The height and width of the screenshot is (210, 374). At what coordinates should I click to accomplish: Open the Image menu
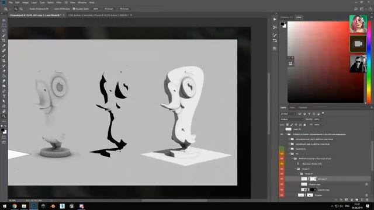[x=25, y=2]
